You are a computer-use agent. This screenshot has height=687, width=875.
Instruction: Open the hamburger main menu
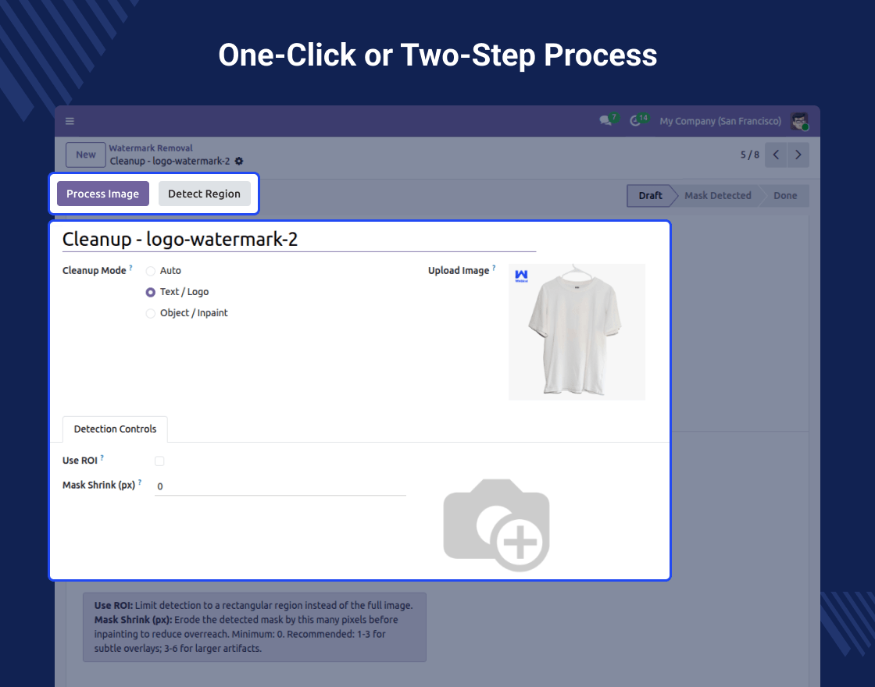click(70, 121)
